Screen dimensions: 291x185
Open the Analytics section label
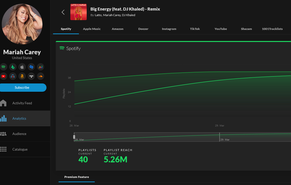click(19, 118)
